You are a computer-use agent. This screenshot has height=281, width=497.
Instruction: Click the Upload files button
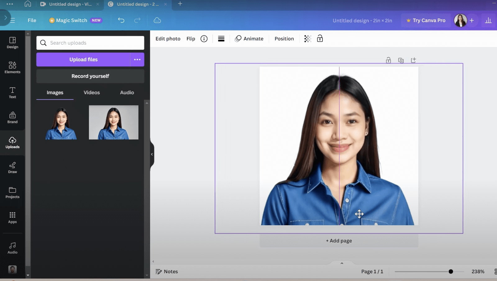83,60
